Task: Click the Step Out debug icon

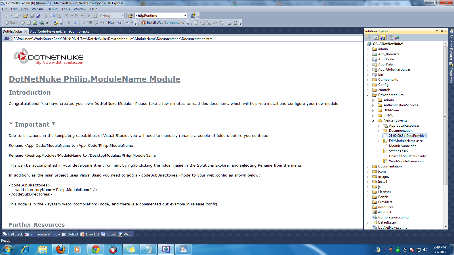Action: click(x=102, y=23)
